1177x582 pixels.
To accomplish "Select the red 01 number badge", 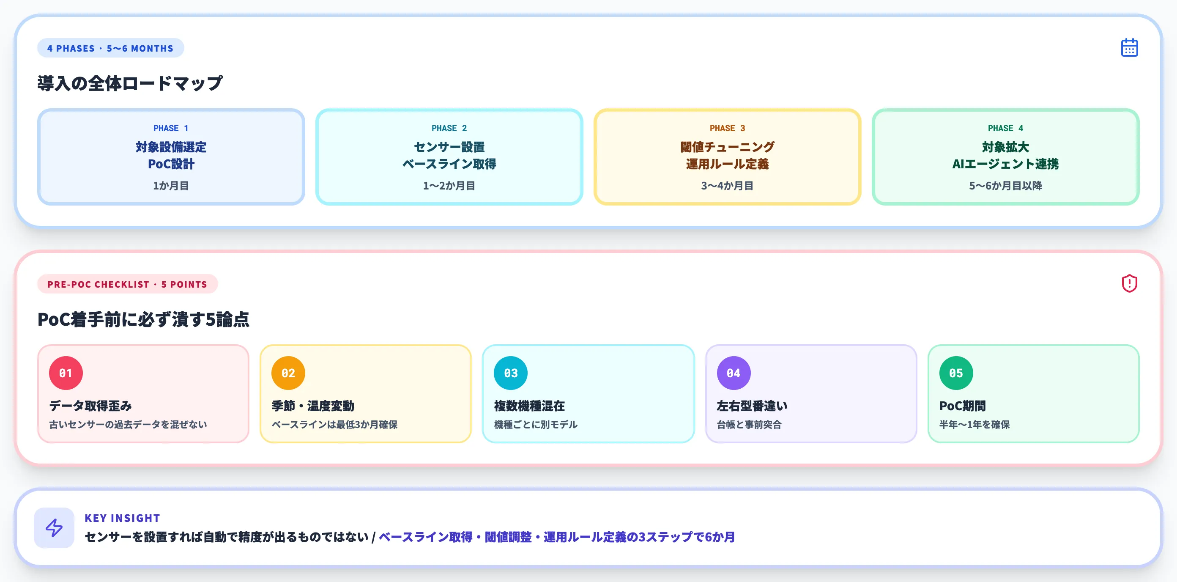I will 66,373.
